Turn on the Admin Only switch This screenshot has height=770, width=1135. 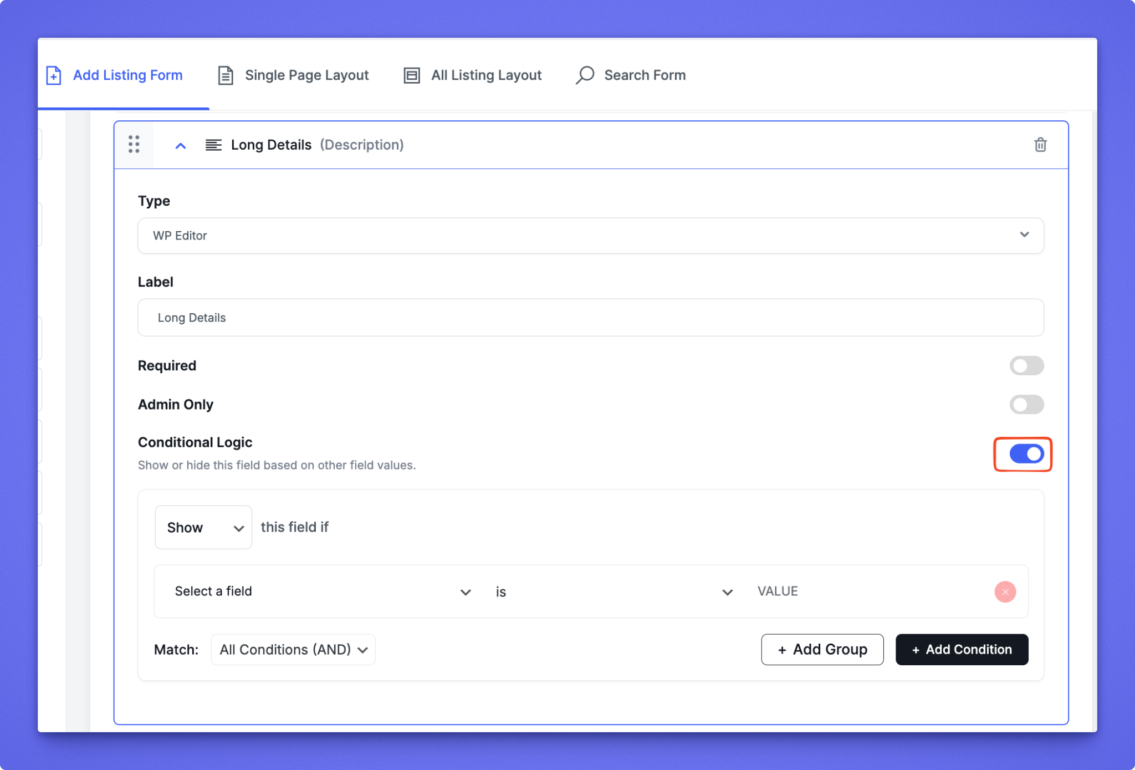pyautogui.click(x=1026, y=405)
